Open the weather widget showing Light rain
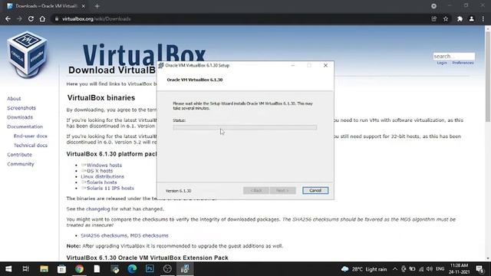491x276 pixels. pyautogui.click(x=364, y=269)
